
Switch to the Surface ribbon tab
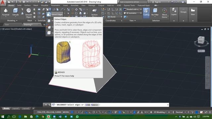(27, 5)
